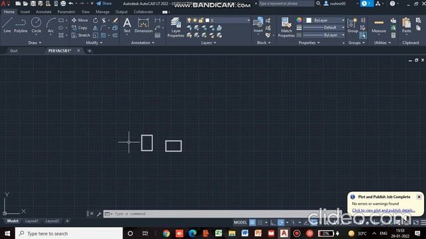Click the Table tool in Annotation panel
This screenshot has height=239, width=426.
pyautogui.click(x=158, y=35)
